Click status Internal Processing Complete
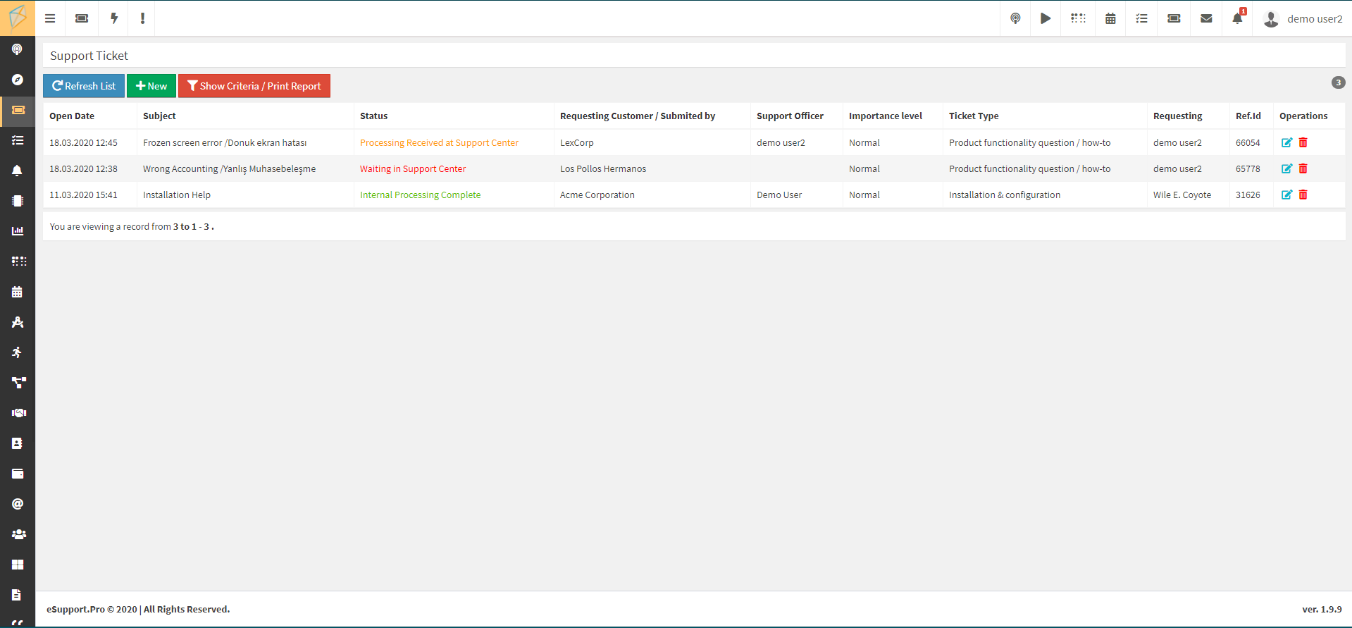1352x628 pixels. 420,195
